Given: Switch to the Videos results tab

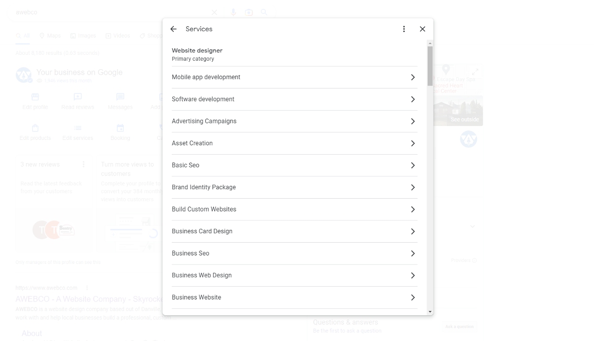Looking at the screenshot, I should pos(118,36).
